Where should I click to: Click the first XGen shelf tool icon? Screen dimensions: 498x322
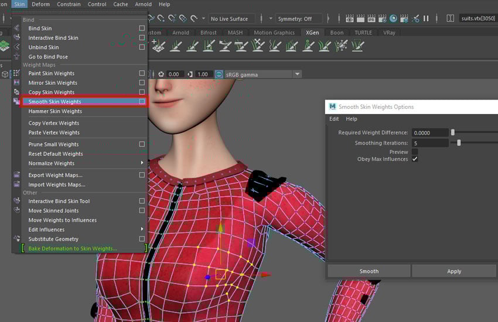click(x=158, y=46)
